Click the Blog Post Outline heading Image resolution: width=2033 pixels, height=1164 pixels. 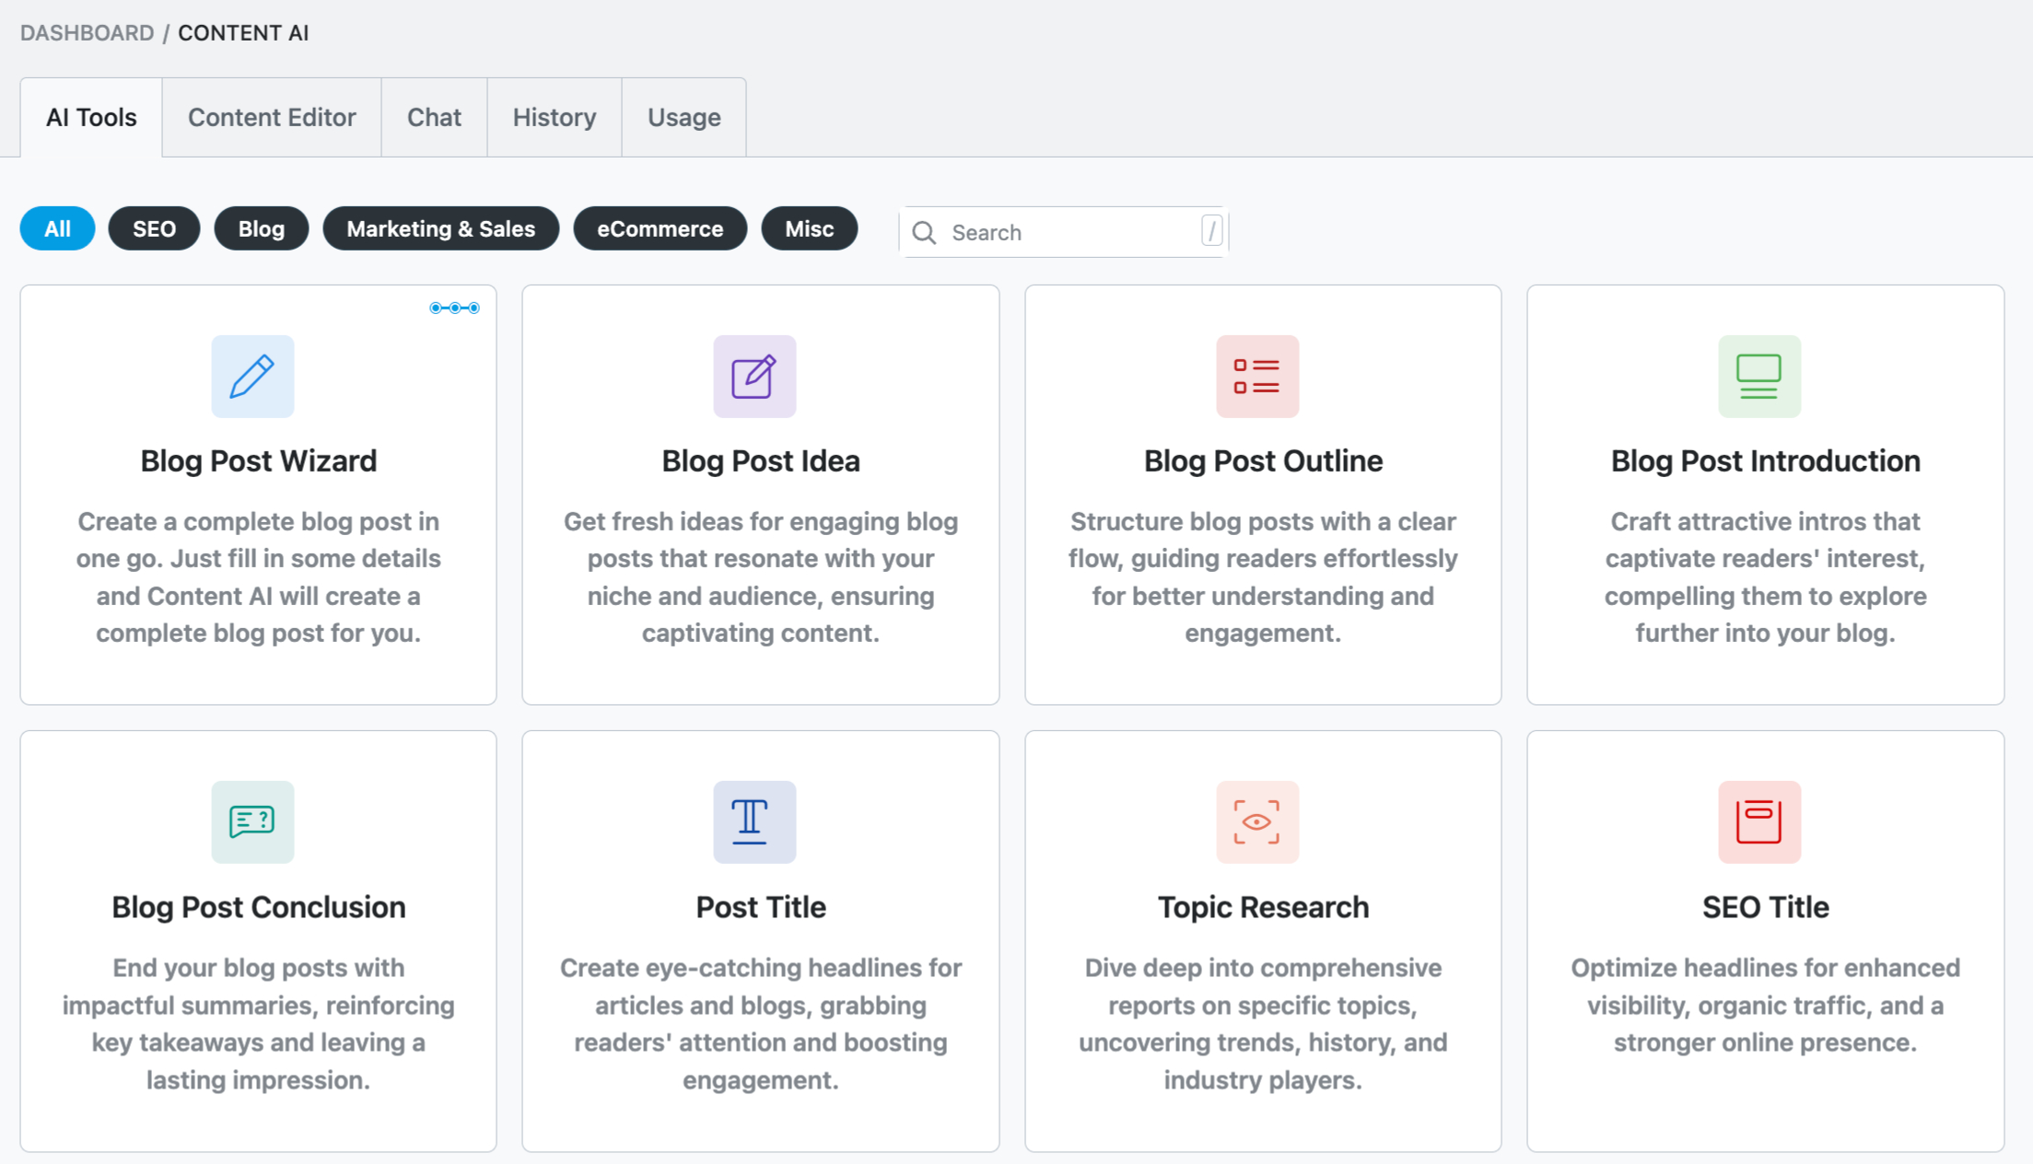pyautogui.click(x=1263, y=460)
